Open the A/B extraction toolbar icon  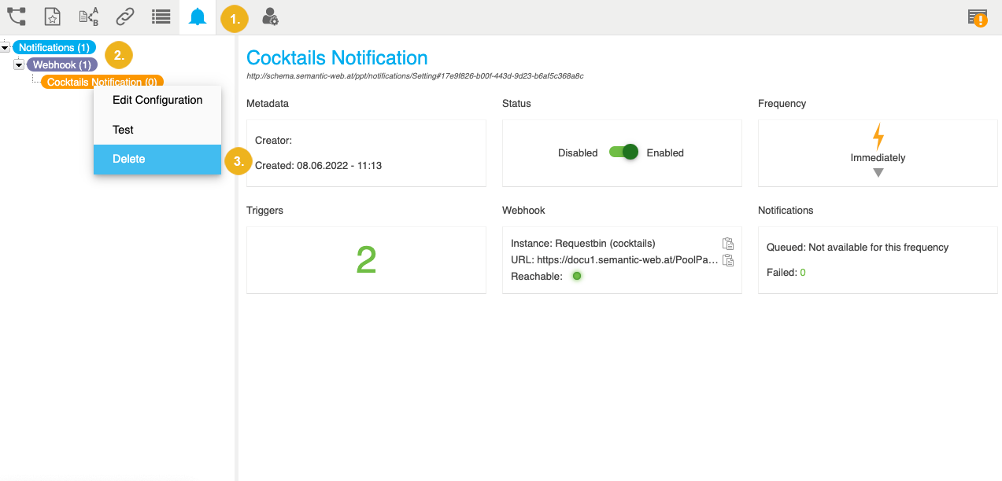tap(88, 16)
